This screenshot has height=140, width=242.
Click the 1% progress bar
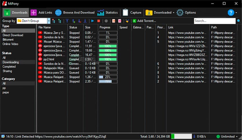tap(108, 33)
